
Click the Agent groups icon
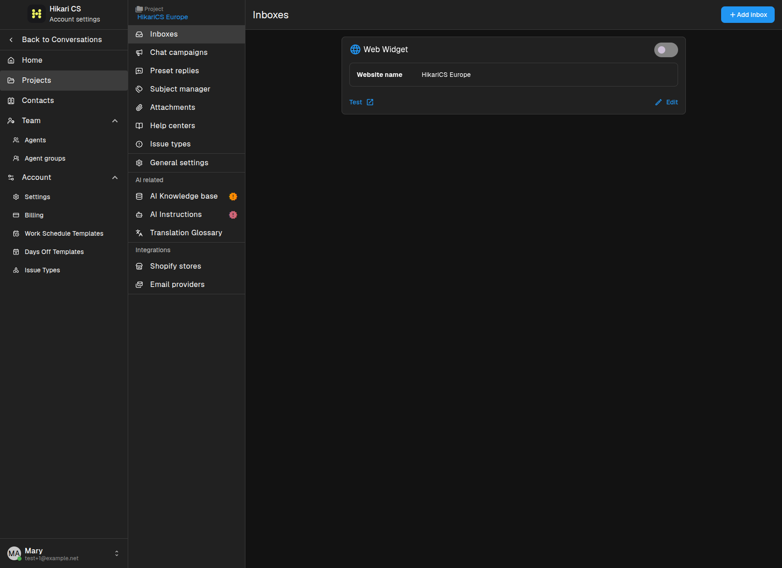pyautogui.click(x=16, y=158)
